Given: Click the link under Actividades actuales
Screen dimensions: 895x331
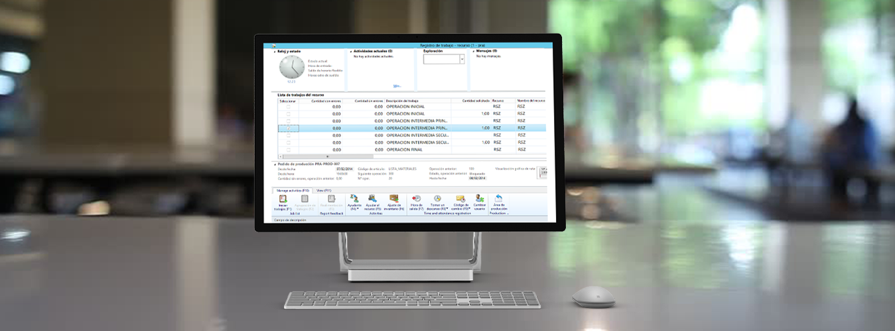Looking at the screenshot, I should click(397, 86).
